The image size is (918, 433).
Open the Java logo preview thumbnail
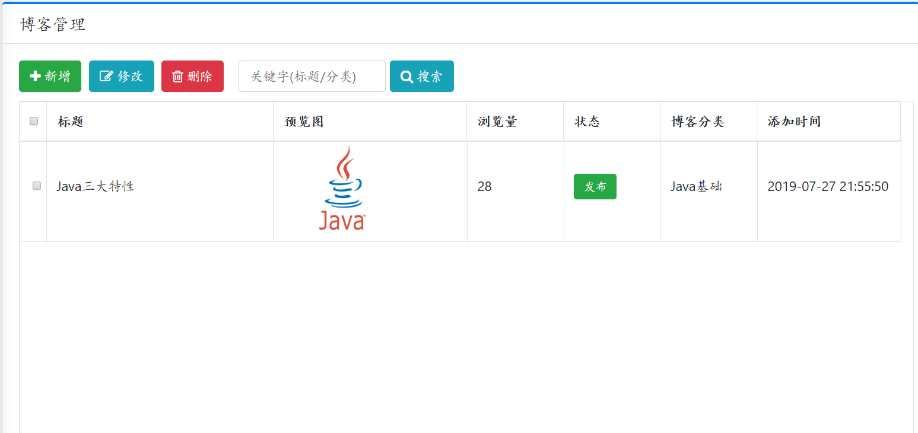pos(342,188)
